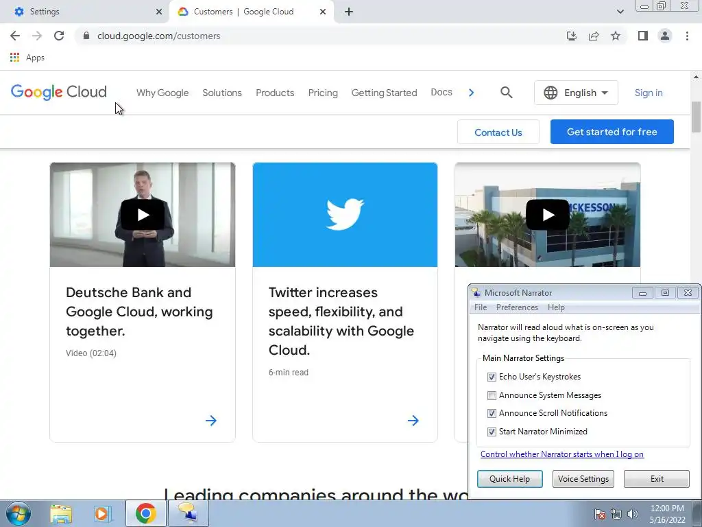Open Voice Settings in Narrator
This screenshot has width=702, height=527.
click(583, 478)
